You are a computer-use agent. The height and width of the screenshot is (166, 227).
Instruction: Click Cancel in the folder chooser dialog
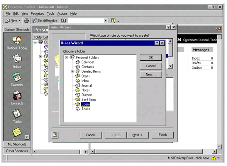pyautogui.click(x=151, y=66)
